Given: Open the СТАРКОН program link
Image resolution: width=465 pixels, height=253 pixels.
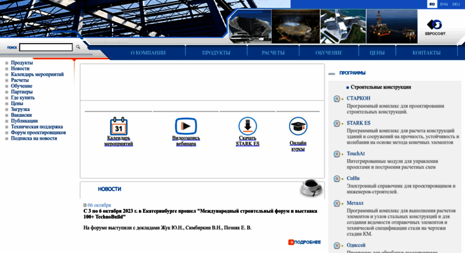Looking at the screenshot, I should coord(358,98).
